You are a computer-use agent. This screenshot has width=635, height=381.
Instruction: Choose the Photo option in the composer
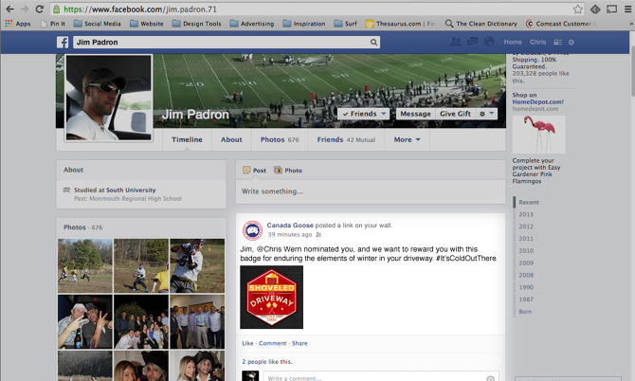point(288,171)
